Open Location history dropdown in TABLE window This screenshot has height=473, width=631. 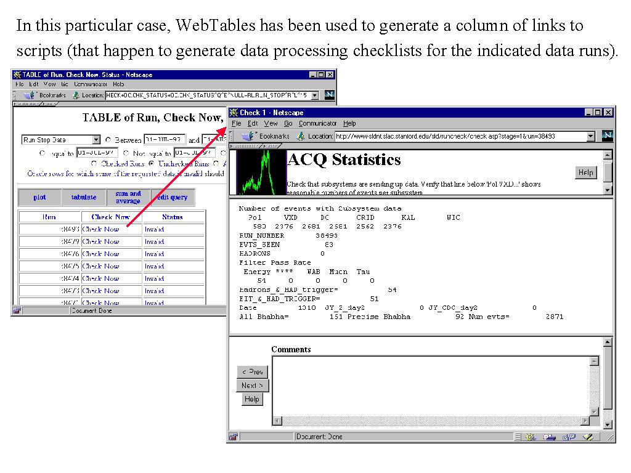point(314,95)
